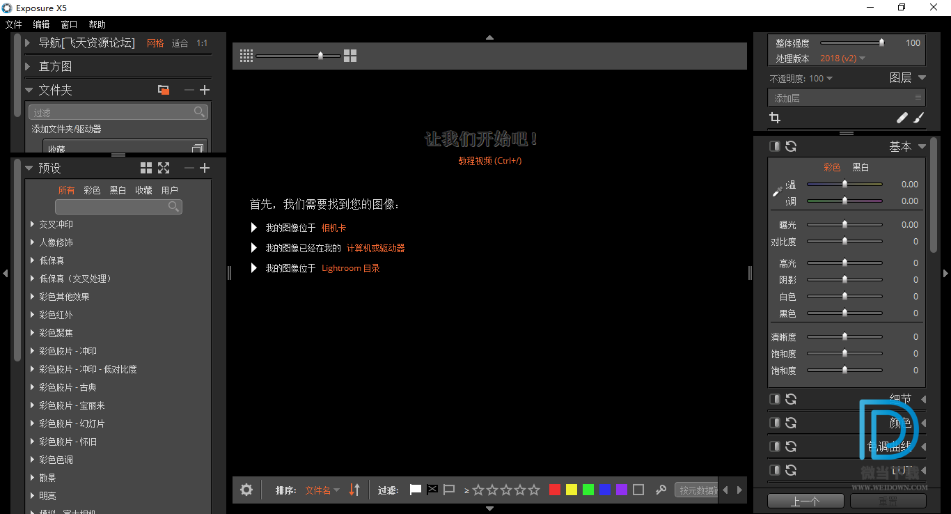Select the brush tool icon

pyautogui.click(x=918, y=118)
